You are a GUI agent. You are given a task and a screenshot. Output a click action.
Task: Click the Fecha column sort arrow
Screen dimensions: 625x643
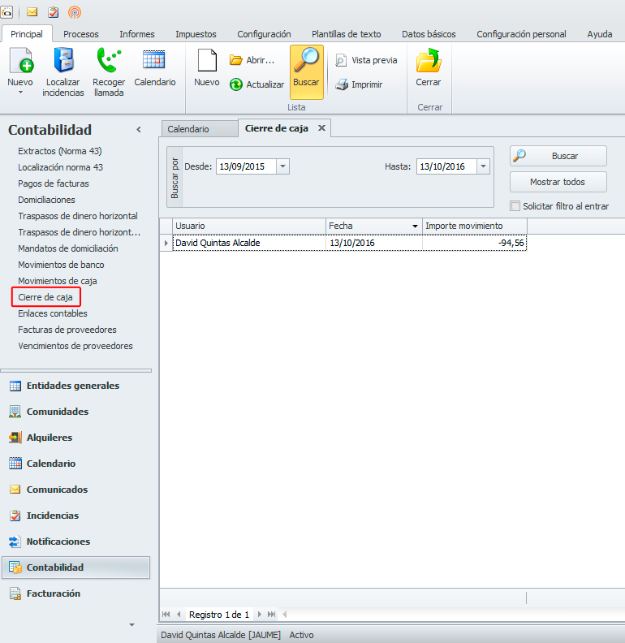415,226
